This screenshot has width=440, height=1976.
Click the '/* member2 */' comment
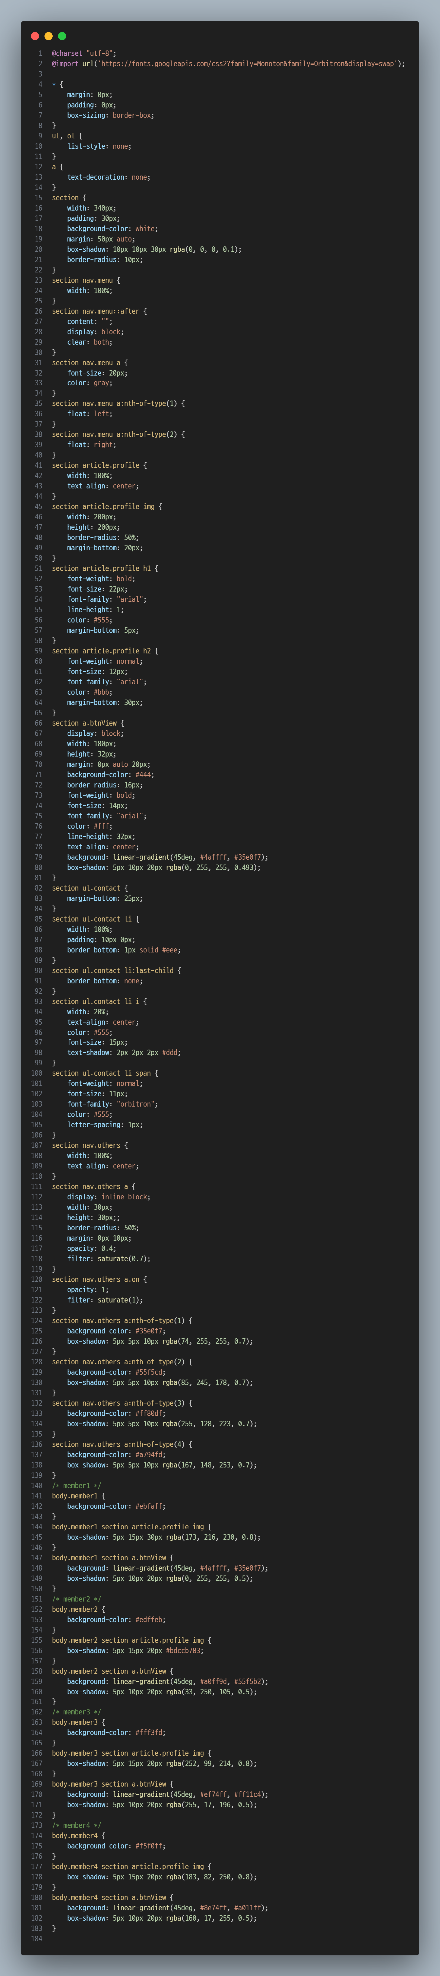77,1599
